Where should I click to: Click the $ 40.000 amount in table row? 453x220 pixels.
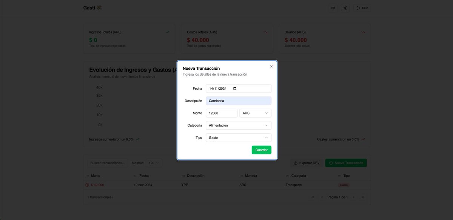point(97,185)
